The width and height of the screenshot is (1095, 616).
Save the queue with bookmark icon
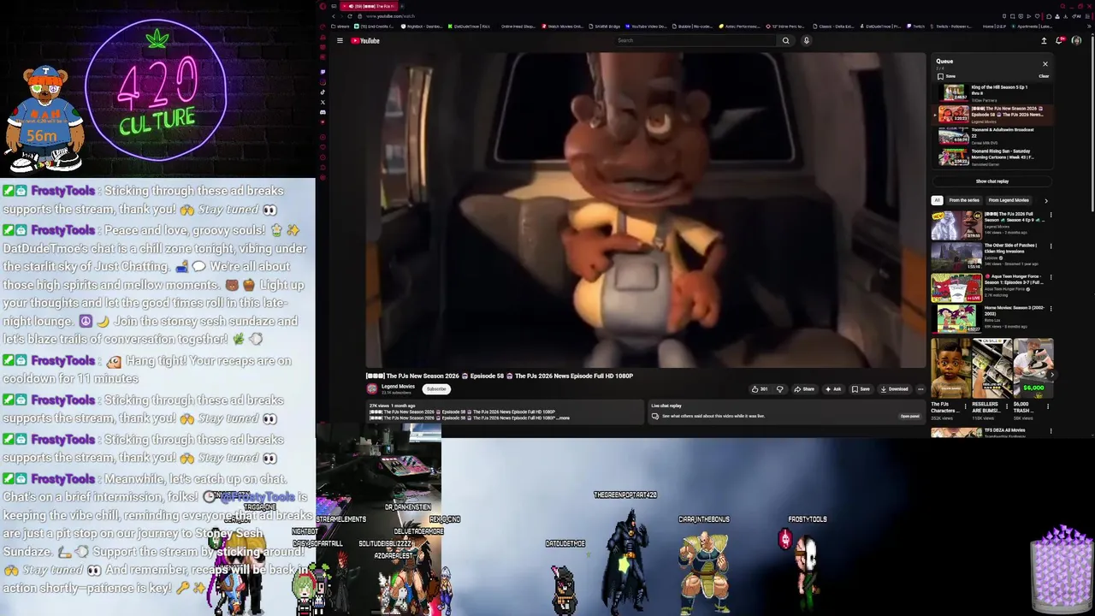coord(946,76)
